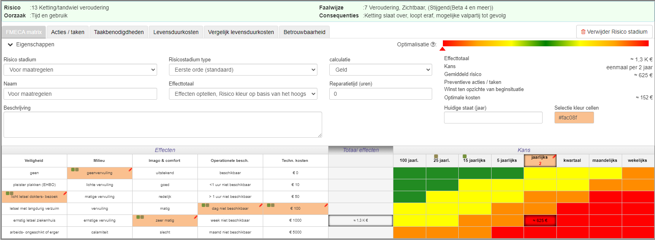This screenshot has height=241, width=655.
Task: Click green markers on geenvervuiling cell
Action: (75, 170)
